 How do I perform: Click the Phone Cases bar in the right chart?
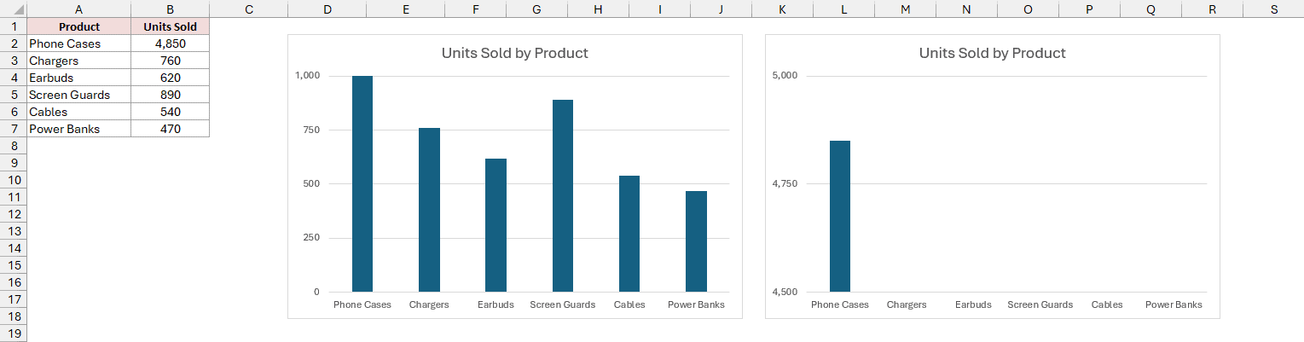[840, 217]
